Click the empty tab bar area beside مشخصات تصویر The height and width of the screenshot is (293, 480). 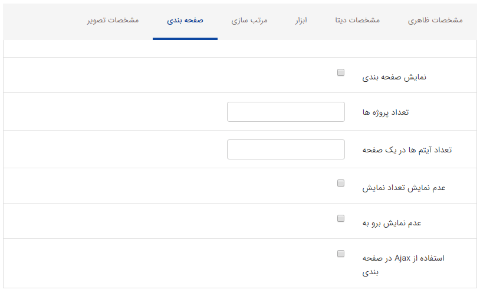pyautogui.click(x=41, y=20)
